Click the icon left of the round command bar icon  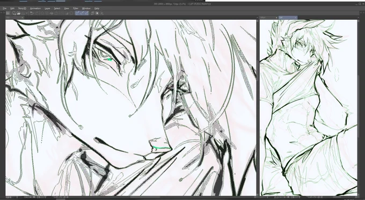tap(93, 13)
